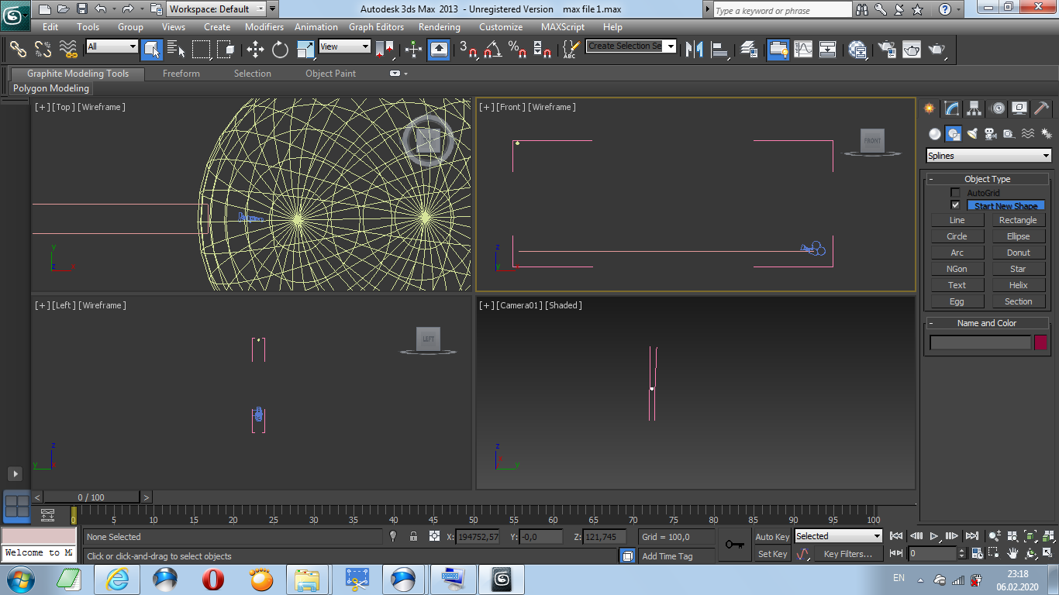
Task: Click the Align tool icon
Action: 720,50
